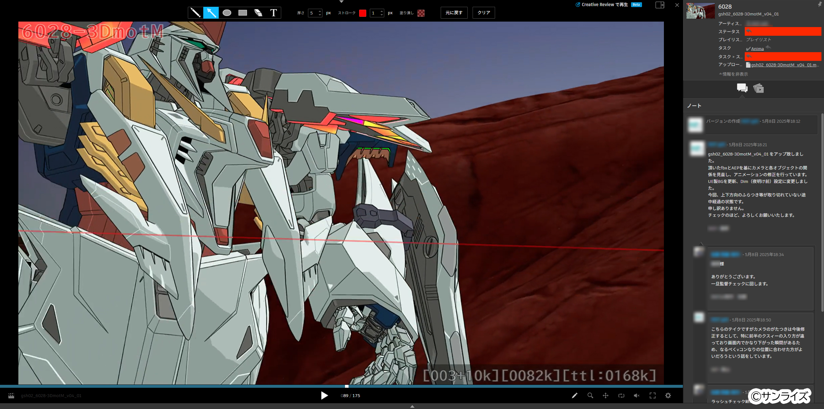Expand the bottom panel arrow
Screen dimensions: 824x409
pos(412,406)
